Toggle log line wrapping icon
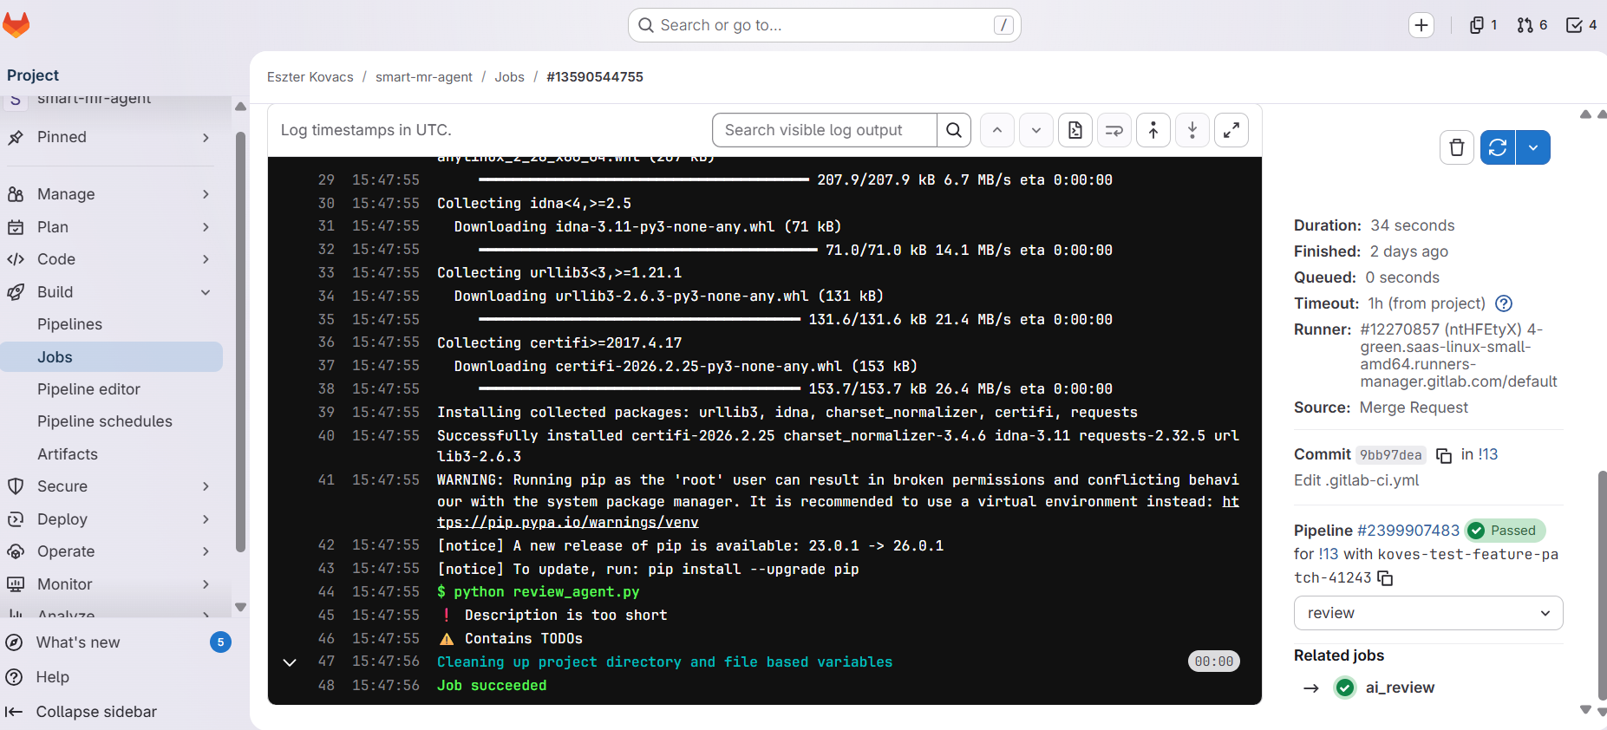 point(1114,130)
